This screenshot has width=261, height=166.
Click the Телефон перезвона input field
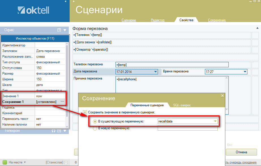point(172,64)
